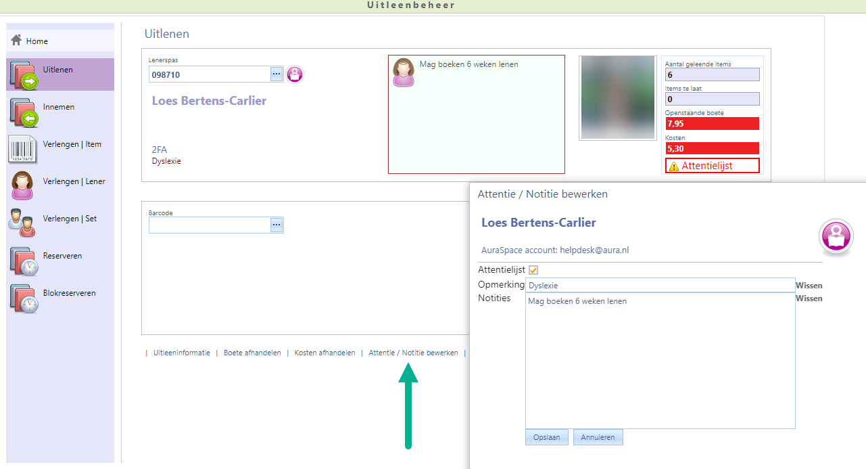
Task: Click the Verlengen | Item barcode icon
Action: pyautogui.click(x=22, y=149)
